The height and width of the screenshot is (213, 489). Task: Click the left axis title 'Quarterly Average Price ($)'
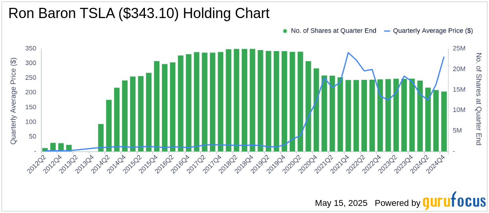(13, 100)
